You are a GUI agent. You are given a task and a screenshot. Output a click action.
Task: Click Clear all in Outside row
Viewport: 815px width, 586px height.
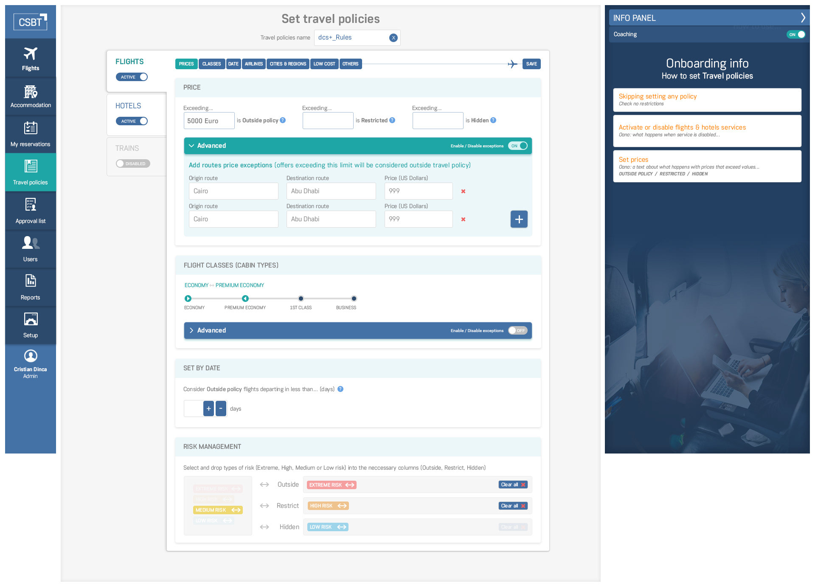[x=513, y=485]
